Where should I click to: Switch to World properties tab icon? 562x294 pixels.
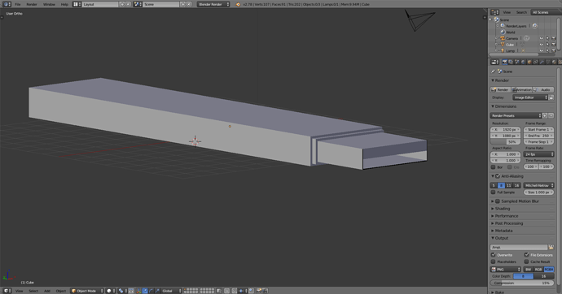click(523, 63)
